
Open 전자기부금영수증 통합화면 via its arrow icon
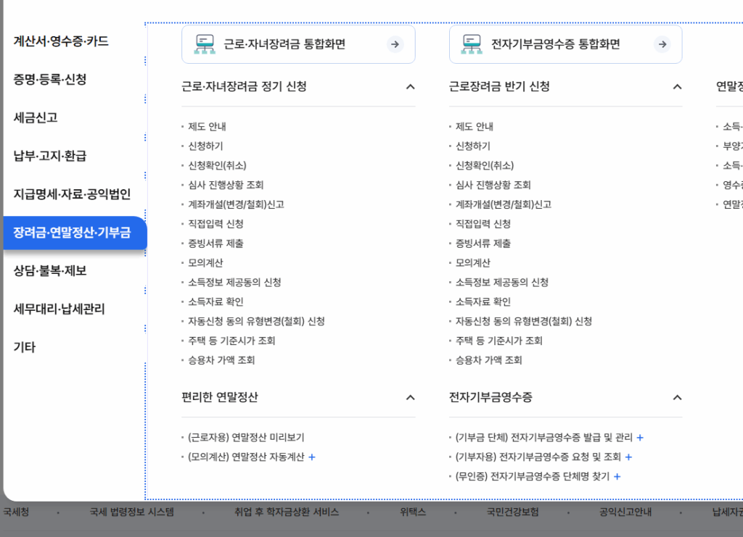(x=662, y=44)
